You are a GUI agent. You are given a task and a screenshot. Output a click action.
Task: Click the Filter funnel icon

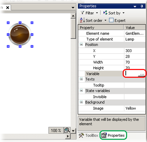82,13
